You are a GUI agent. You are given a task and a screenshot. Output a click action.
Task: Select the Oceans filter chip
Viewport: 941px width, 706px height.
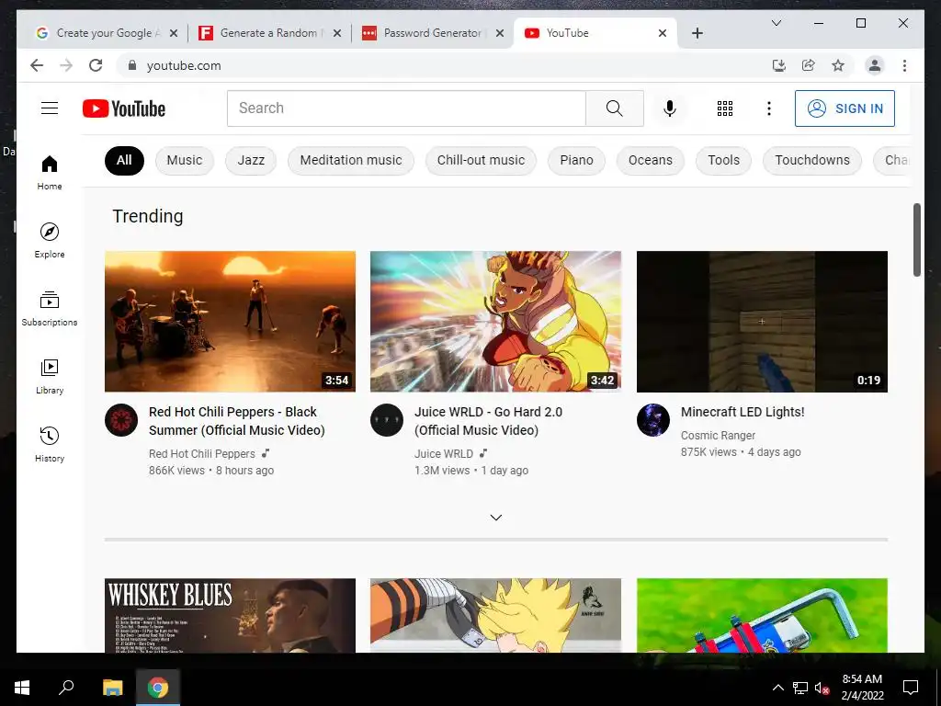tap(650, 160)
